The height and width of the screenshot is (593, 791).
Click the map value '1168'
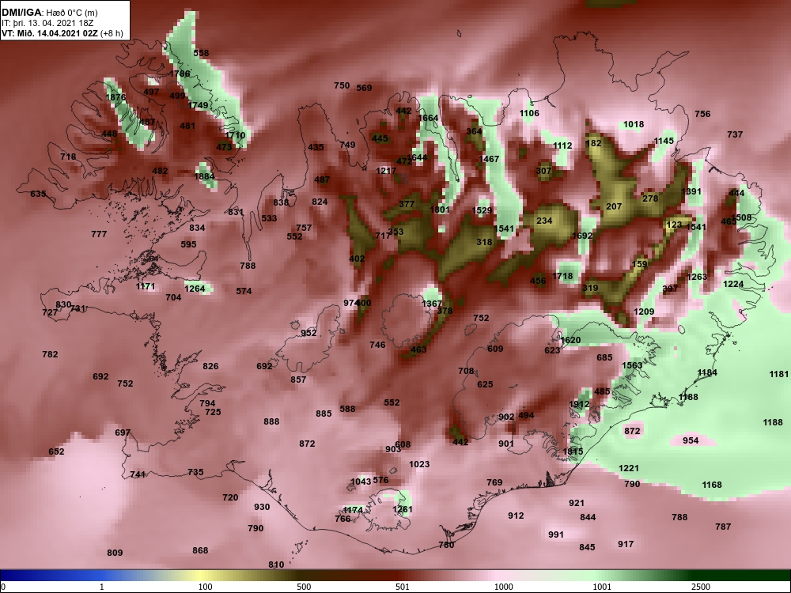click(x=712, y=485)
